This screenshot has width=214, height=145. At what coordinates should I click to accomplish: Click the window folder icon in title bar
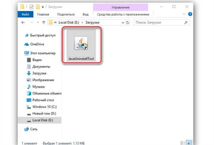coord(22,7)
